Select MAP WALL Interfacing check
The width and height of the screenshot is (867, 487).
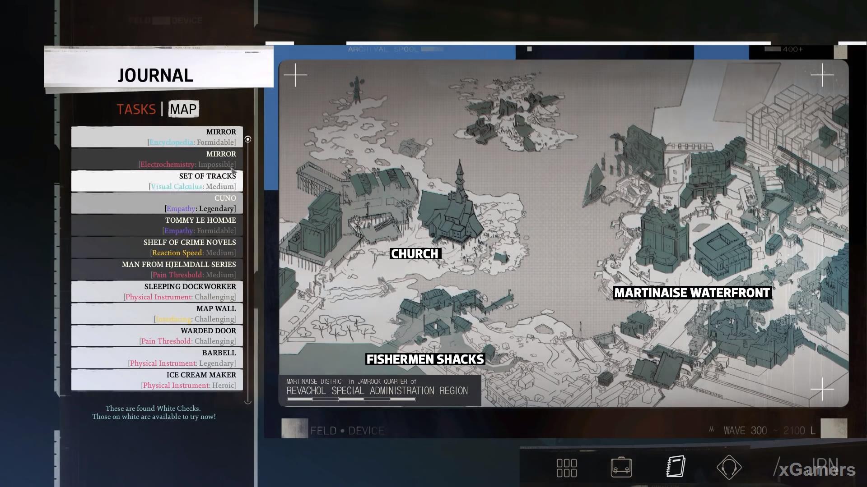(157, 313)
